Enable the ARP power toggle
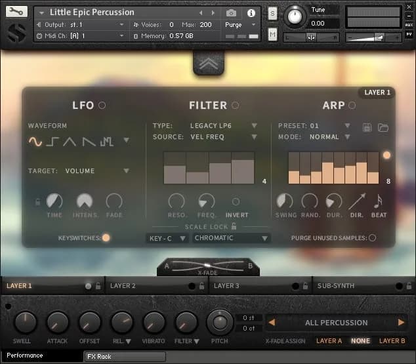The image size is (416, 364). coord(352,105)
